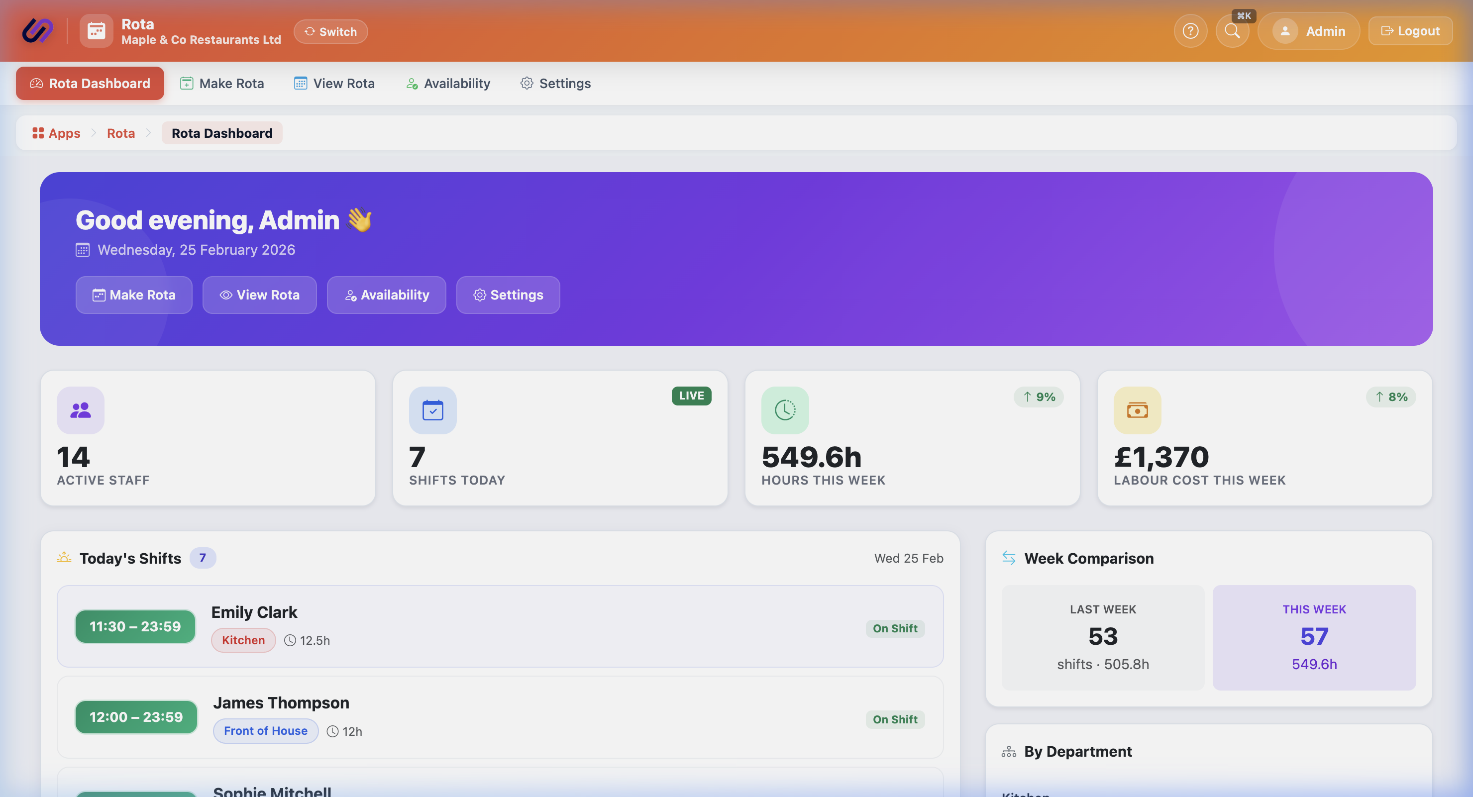Click the active staff people icon

pyautogui.click(x=80, y=410)
